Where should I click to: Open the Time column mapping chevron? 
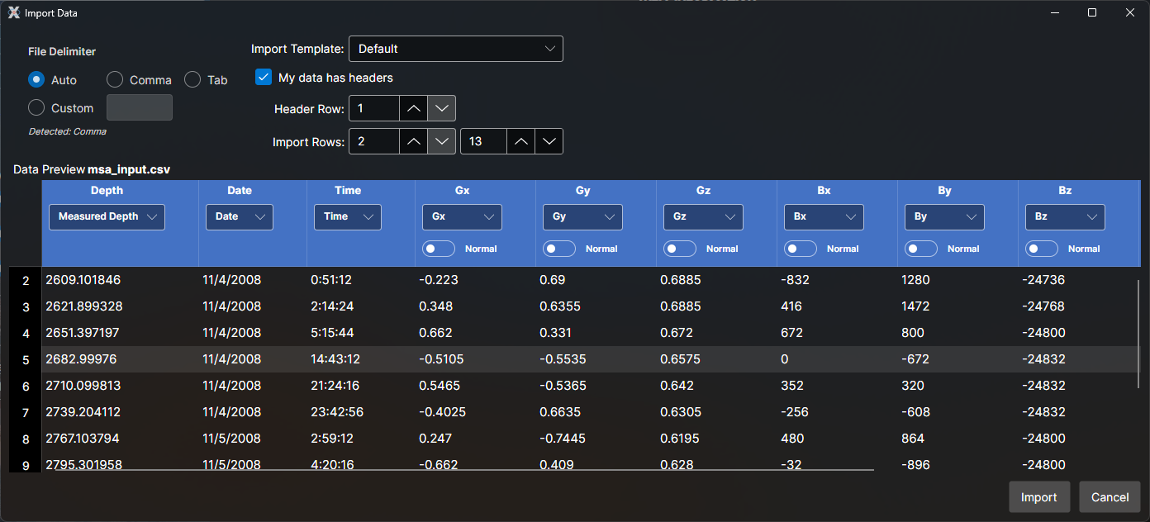click(x=370, y=216)
